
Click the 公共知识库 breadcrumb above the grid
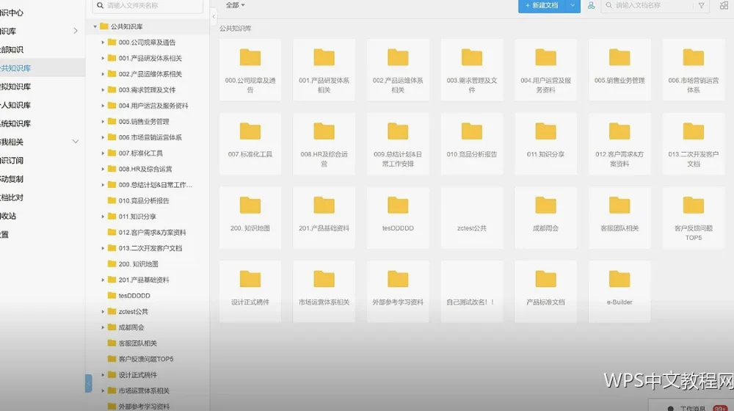pos(236,29)
